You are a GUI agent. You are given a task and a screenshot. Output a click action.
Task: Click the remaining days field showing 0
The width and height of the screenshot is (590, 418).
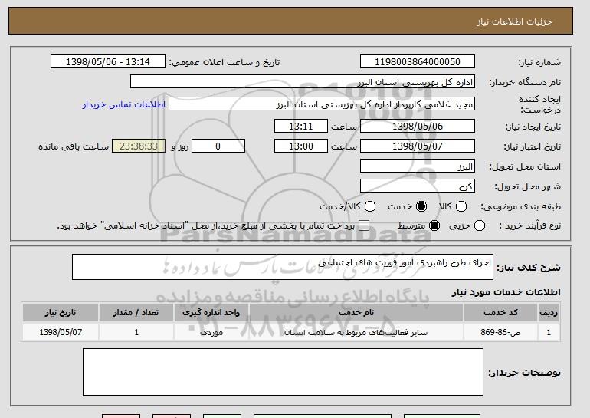218,146
